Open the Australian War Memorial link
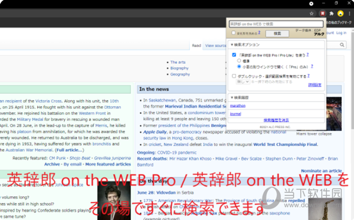Viewport: 354px width, 220px height. pos(29,150)
